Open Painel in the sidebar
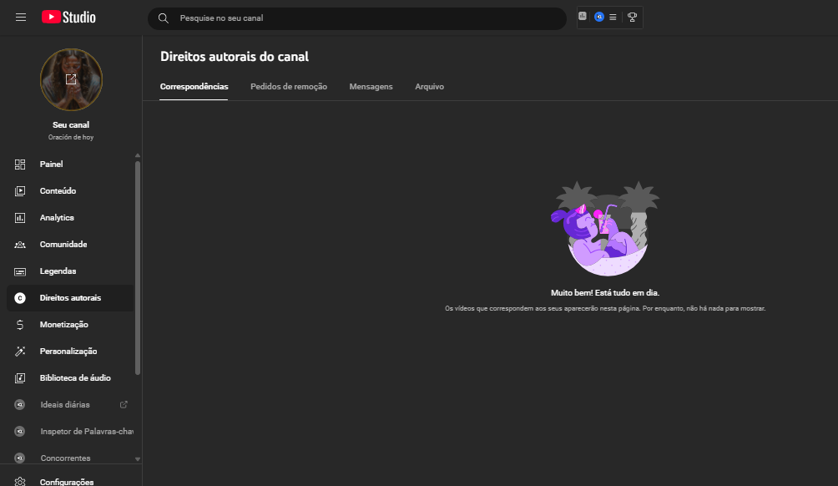 pos(51,165)
